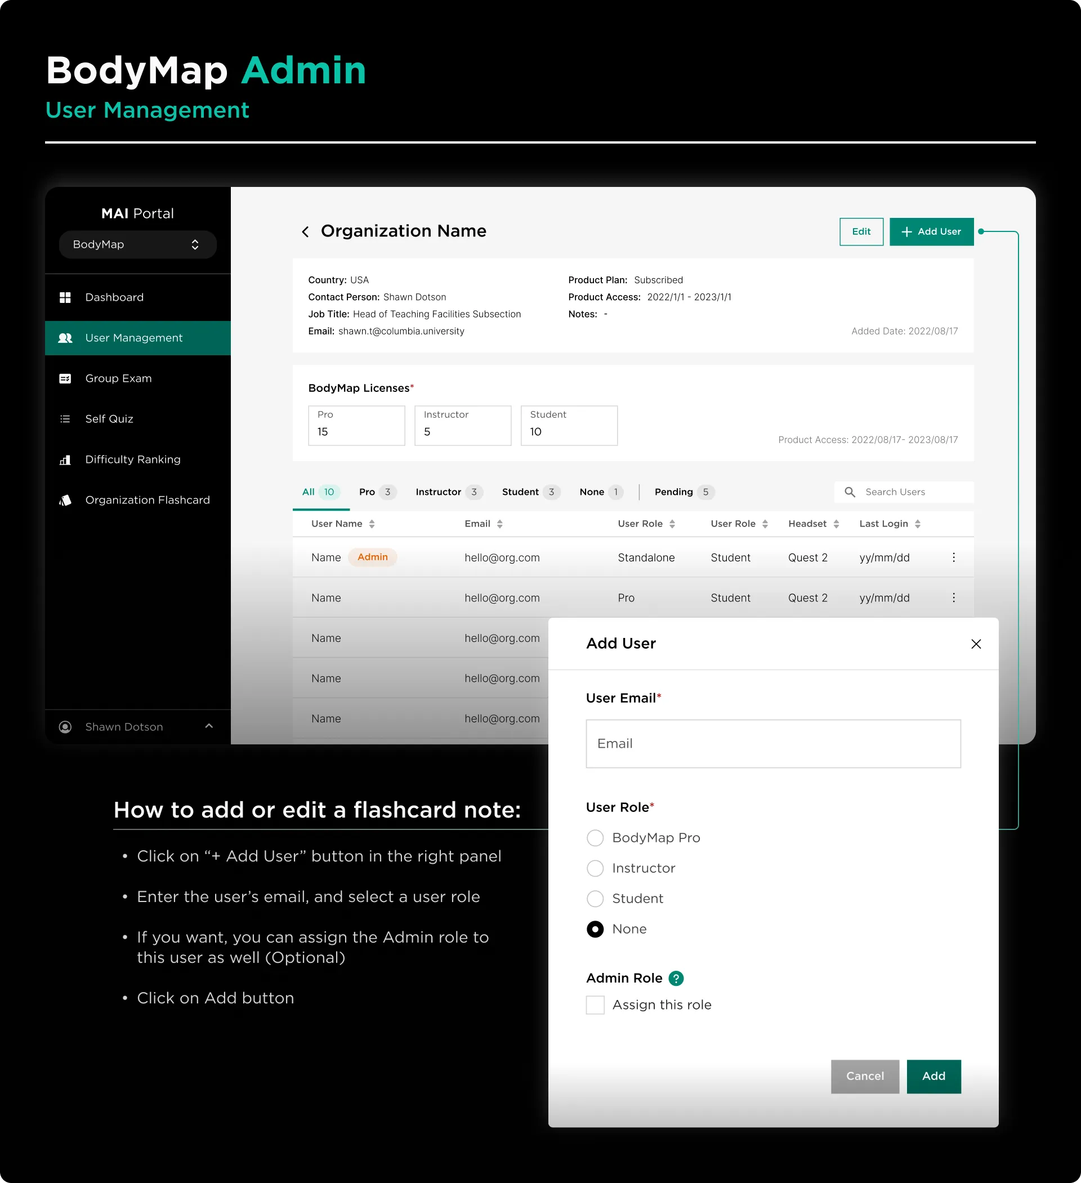This screenshot has height=1183, width=1081.
Task: Check the Assign this role checkbox
Action: (x=595, y=1005)
